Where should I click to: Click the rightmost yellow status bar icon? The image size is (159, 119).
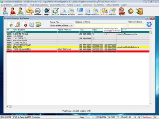(x=155, y=117)
